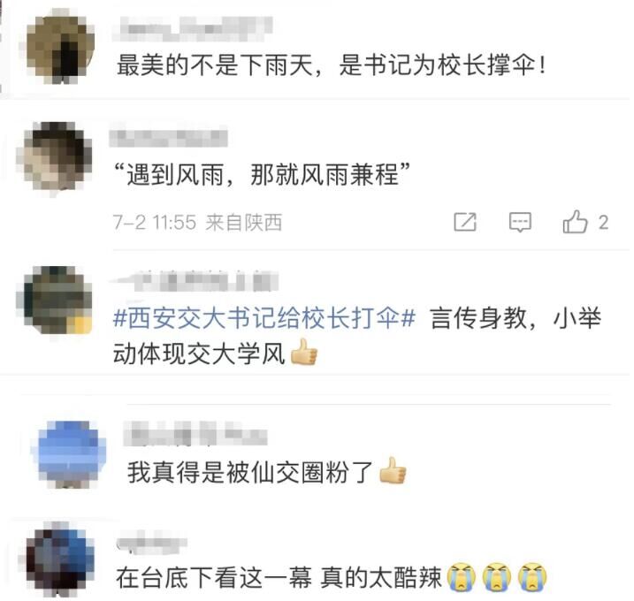Select the comment 我真得是被仙交圈粉了
The height and width of the screenshot is (601, 634).
coord(250,472)
